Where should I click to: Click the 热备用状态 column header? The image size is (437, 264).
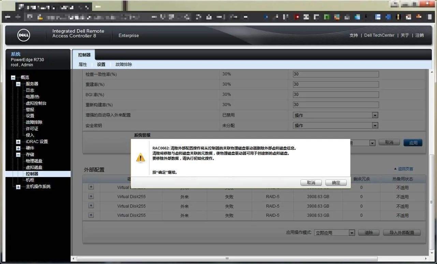click(x=402, y=179)
